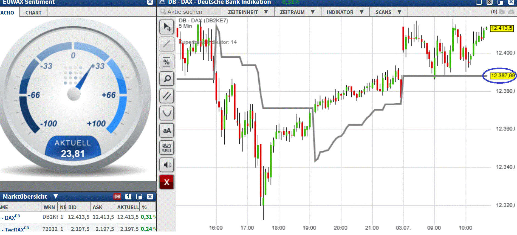Viewport: 517px width, 235px height.
Task: Toggle the chart sound alert speaker
Action: pyautogui.click(x=167, y=165)
